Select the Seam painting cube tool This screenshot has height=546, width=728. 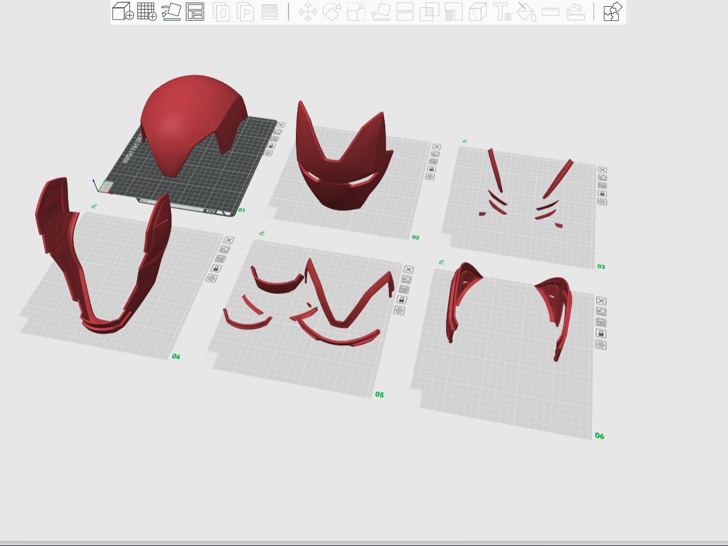click(478, 12)
